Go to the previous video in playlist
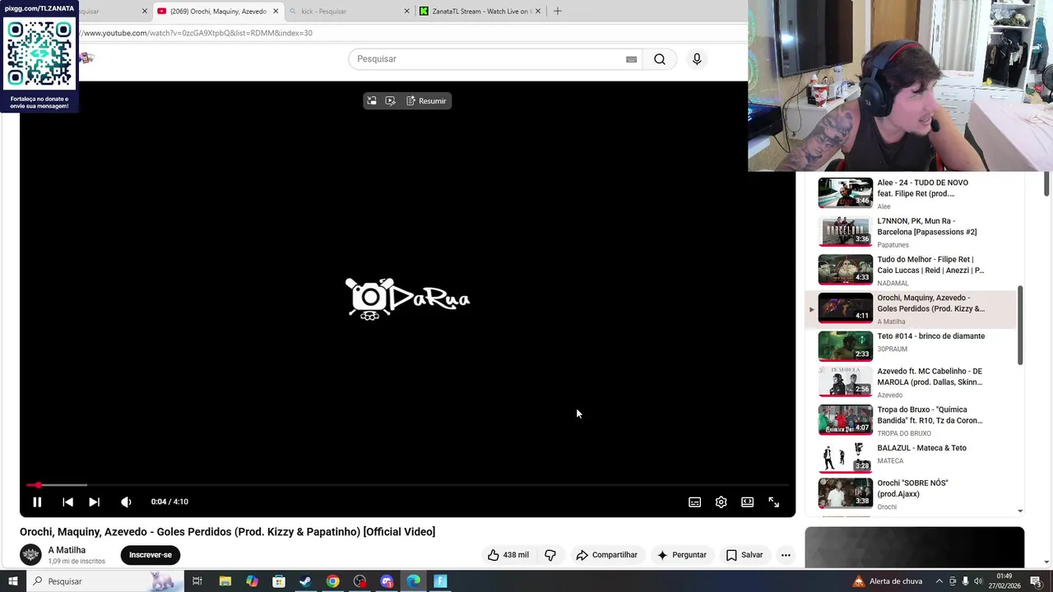This screenshot has height=592, width=1053. point(68,502)
